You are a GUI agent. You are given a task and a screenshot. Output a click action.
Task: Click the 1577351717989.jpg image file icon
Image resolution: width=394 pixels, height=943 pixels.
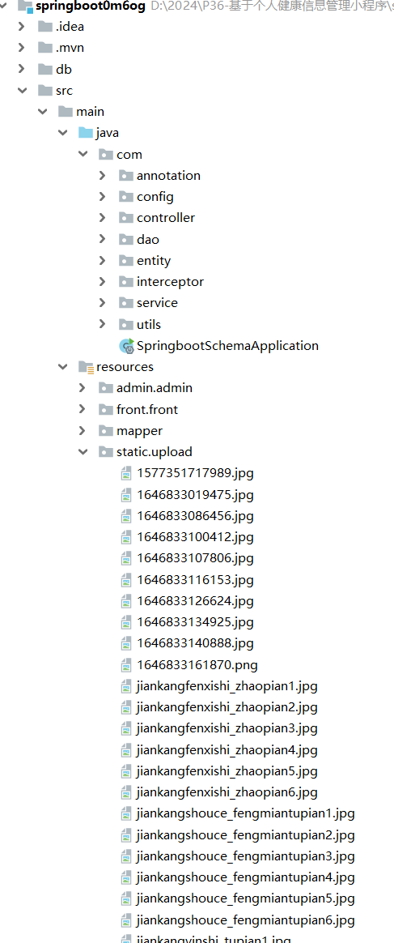click(126, 473)
